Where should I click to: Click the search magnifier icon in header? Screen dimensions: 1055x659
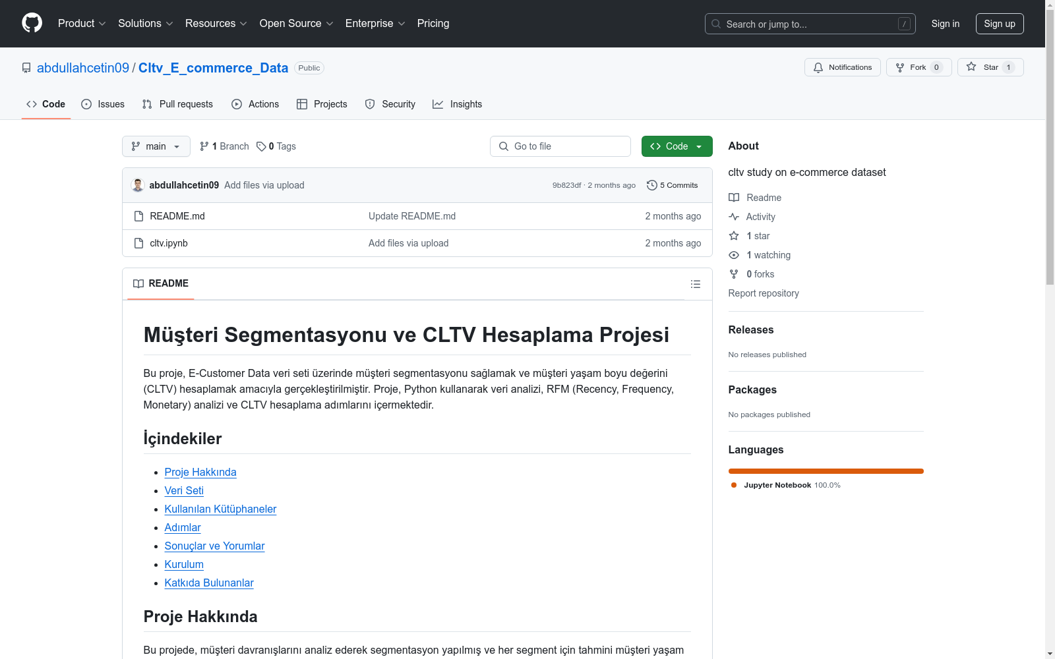716,24
